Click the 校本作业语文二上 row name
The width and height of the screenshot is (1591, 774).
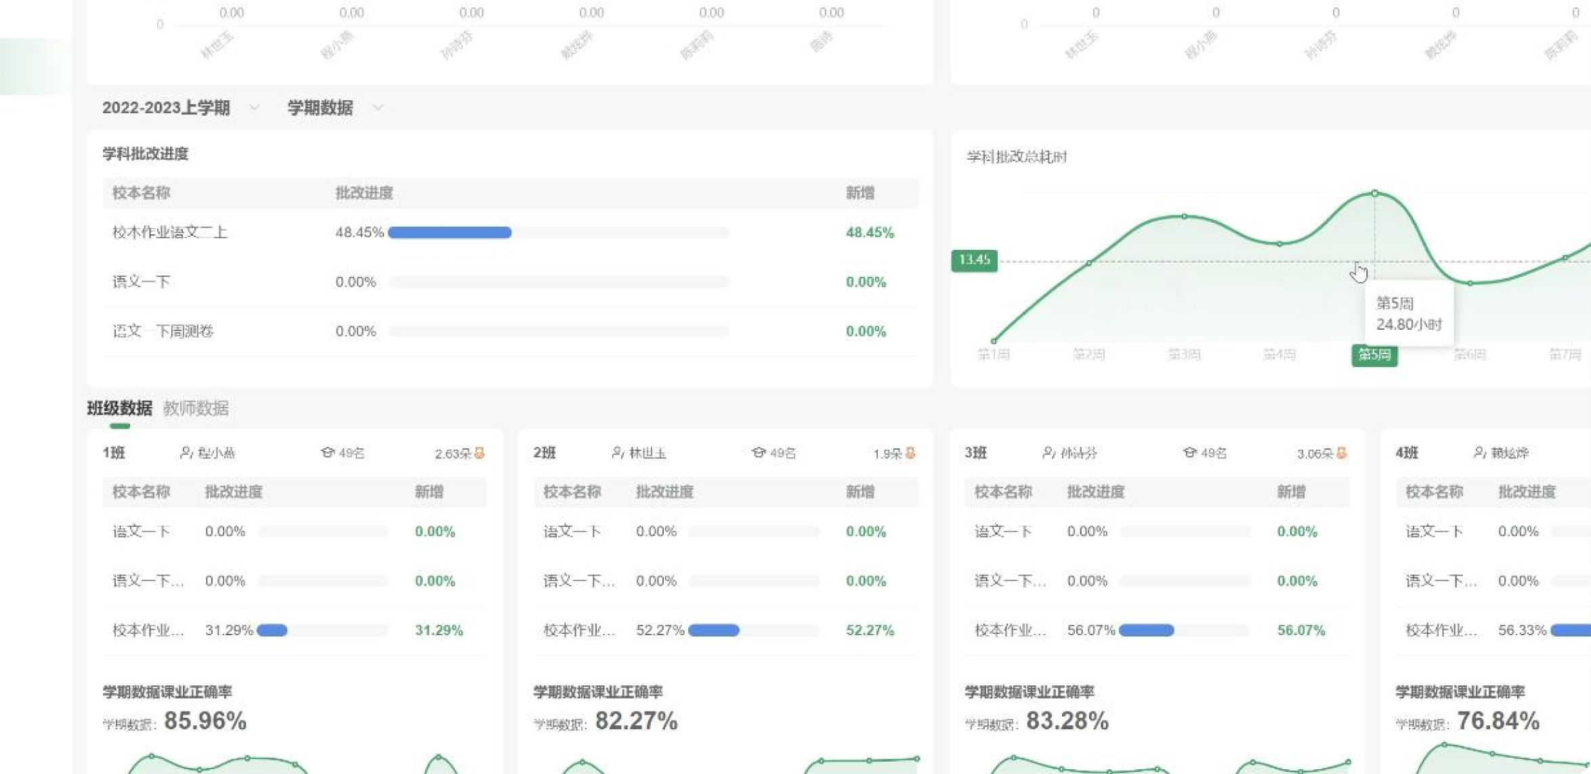click(170, 232)
